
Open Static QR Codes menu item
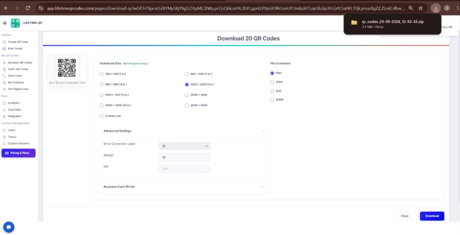pos(18,69)
